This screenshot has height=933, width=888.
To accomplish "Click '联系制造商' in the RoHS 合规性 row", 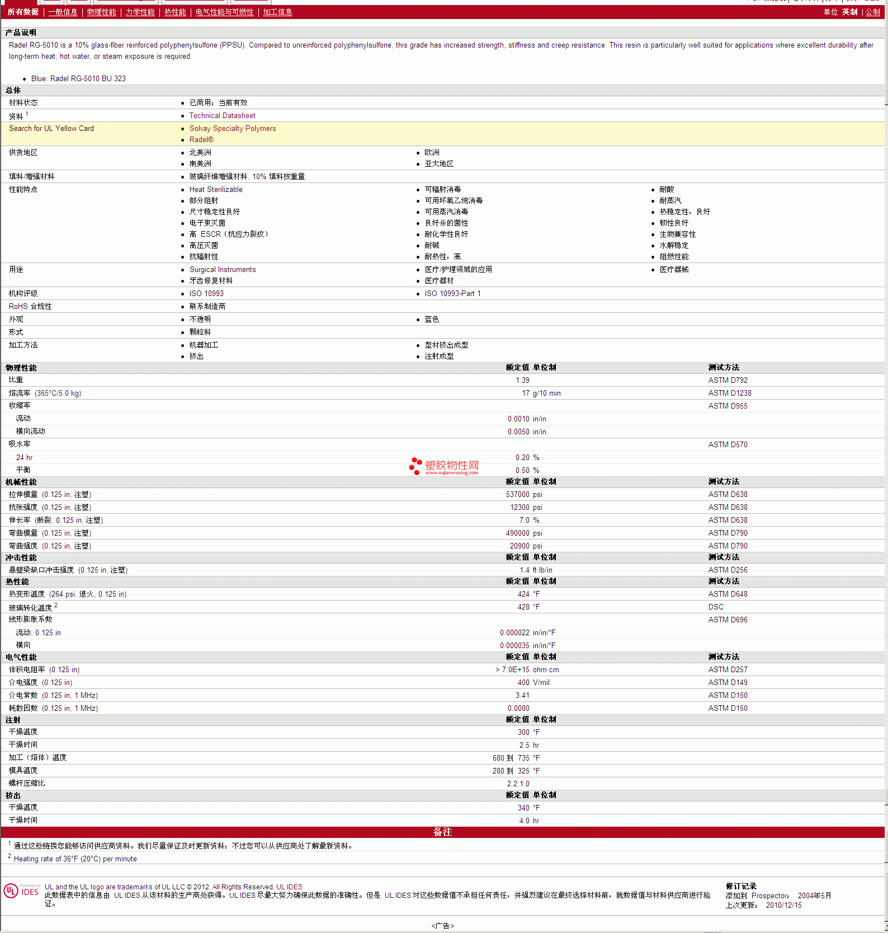I will [x=207, y=306].
